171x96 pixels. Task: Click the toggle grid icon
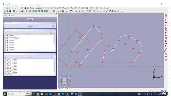pyautogui.click(x=101, y=8)
